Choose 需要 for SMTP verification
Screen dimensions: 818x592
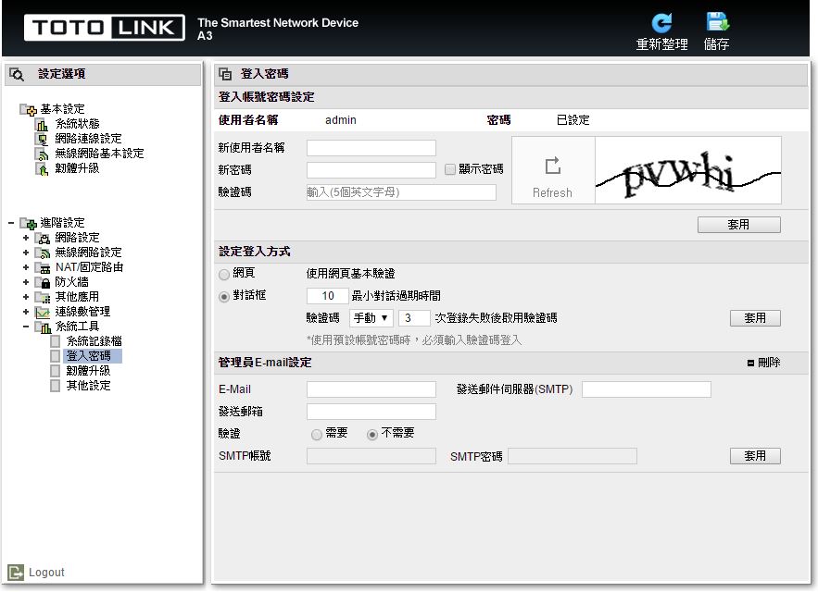316,435
